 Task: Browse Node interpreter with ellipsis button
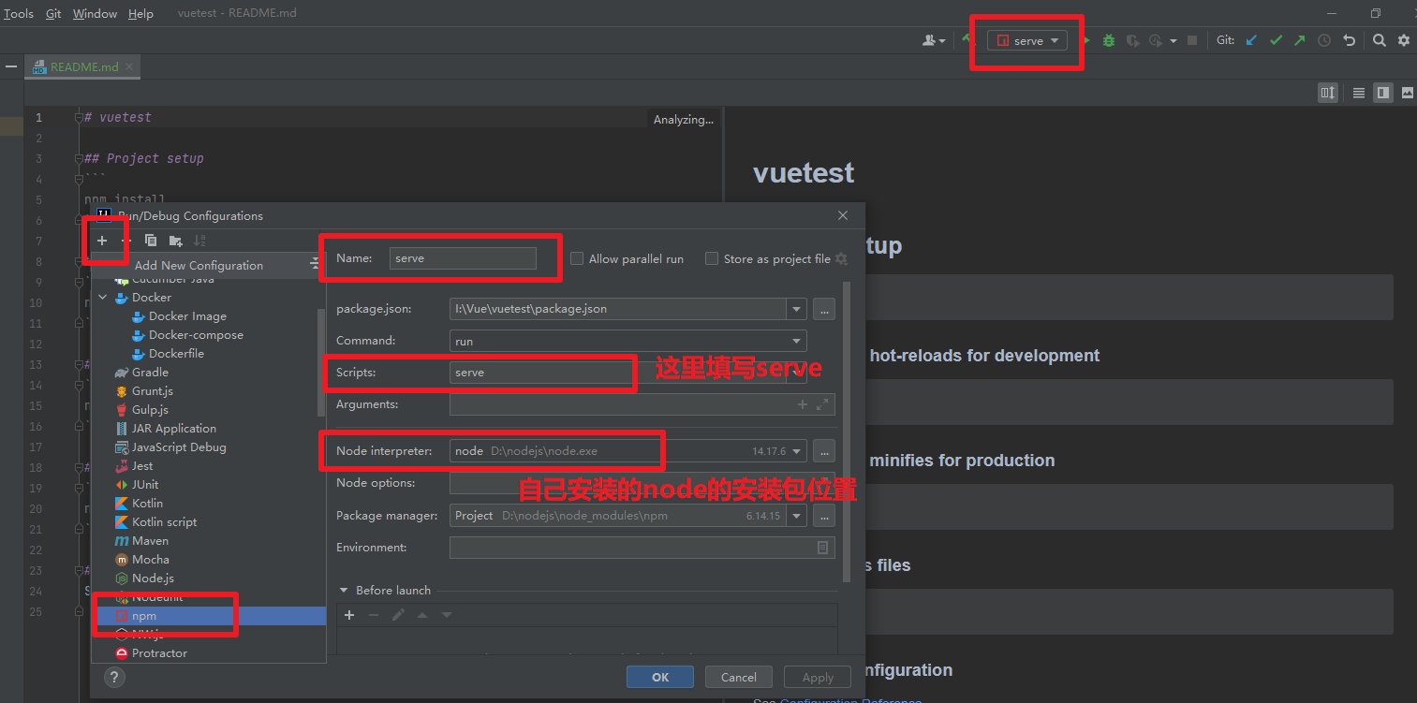click(823, 451)
